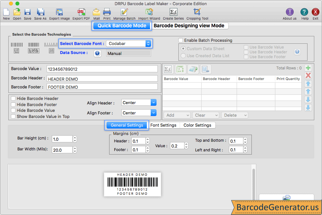This screenshot has width=322, height=215.
Task: Click the Left and Right margin field
Action: click(236, 150)
